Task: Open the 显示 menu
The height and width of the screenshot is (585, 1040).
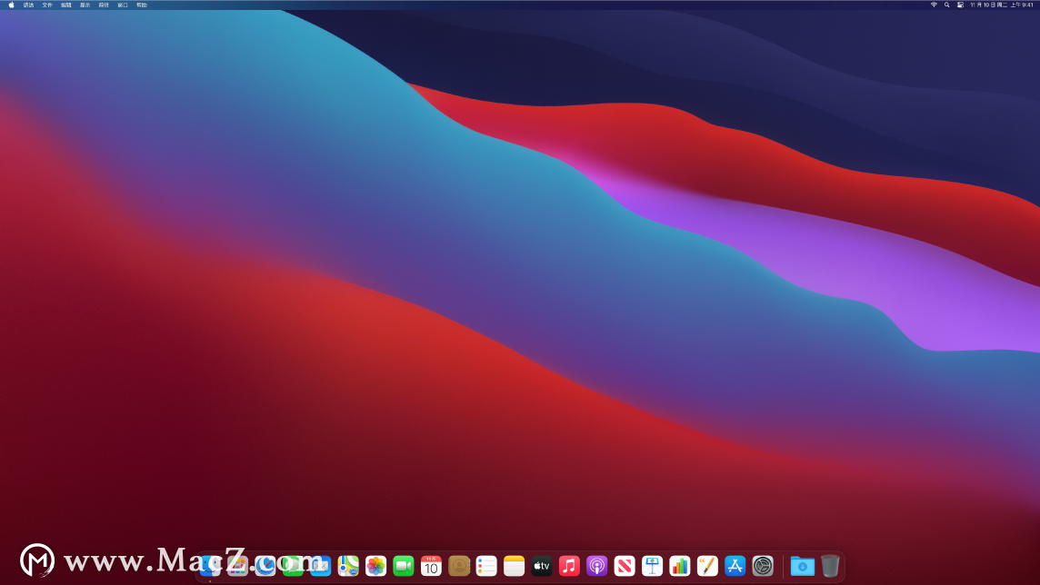Action: point(85,5)
